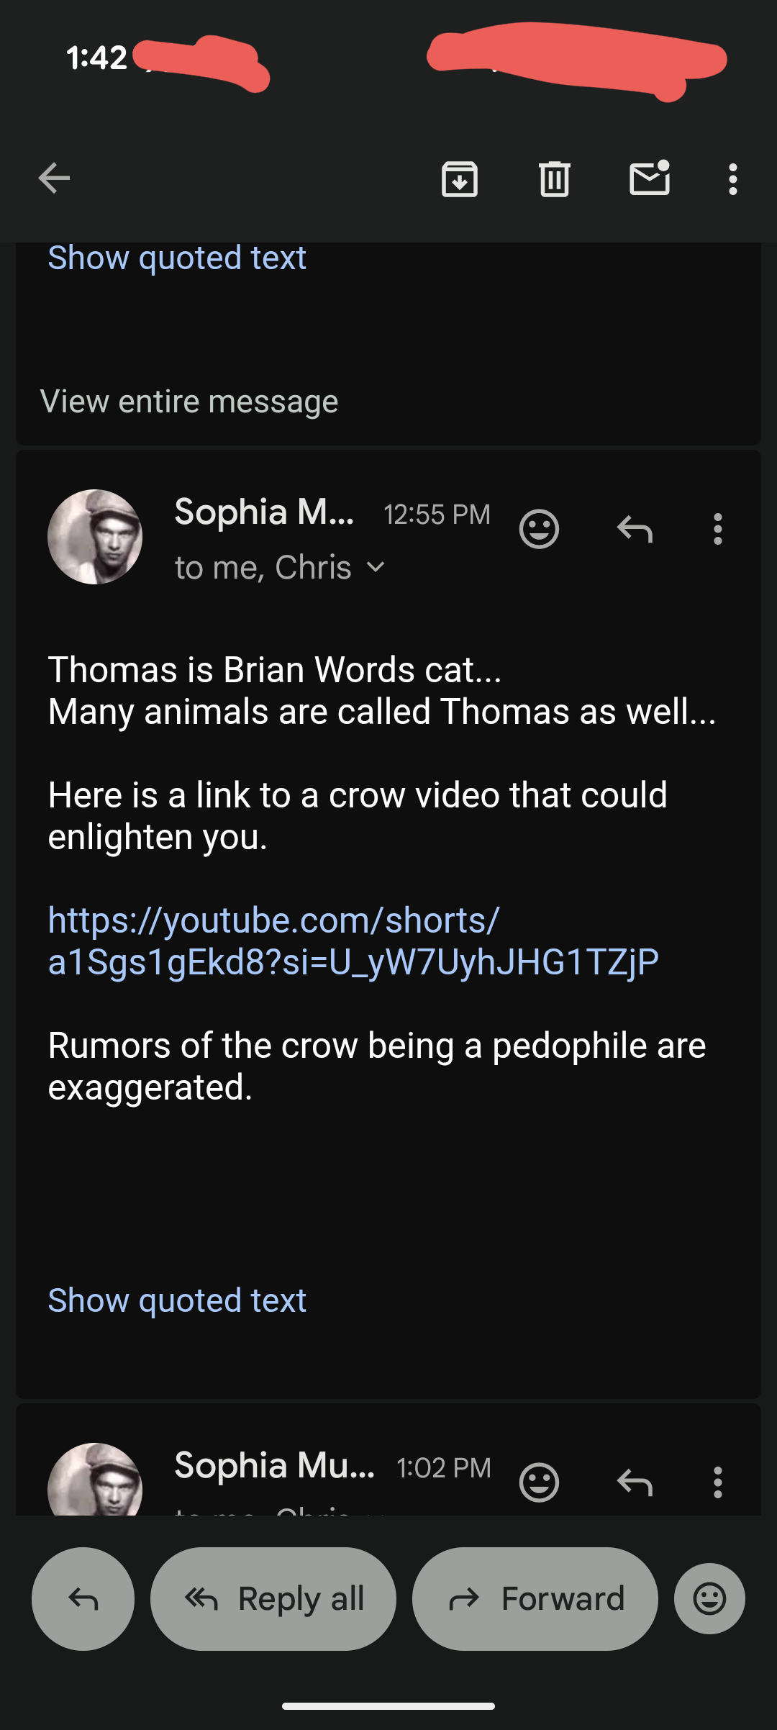The width and height of the screenshot is (777, 1730).
Task: Delete the conversation with trash icon
Action: click(x=554, y=178)
